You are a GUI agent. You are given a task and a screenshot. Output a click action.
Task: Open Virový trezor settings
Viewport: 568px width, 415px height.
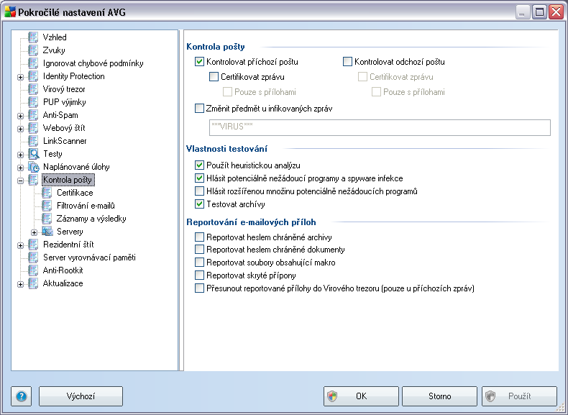(x=64, y=89)
